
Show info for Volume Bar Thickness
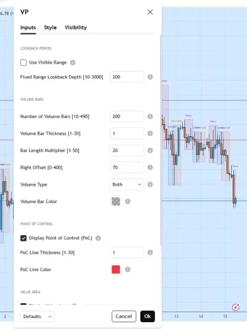point(150,133)
